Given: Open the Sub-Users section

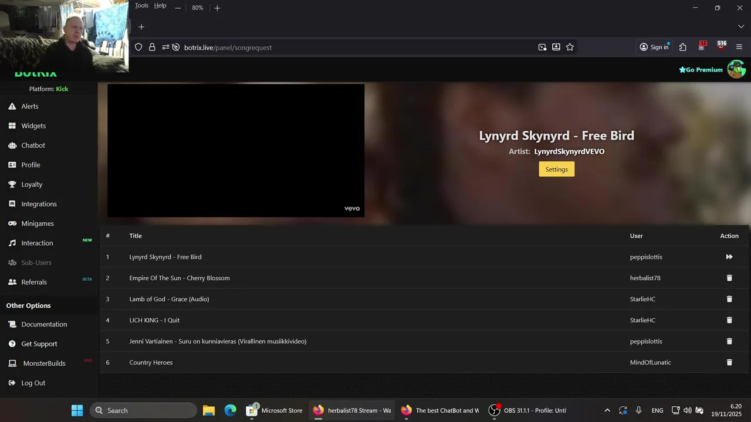Looking at the screenshot, I should [x=36, y=263].
